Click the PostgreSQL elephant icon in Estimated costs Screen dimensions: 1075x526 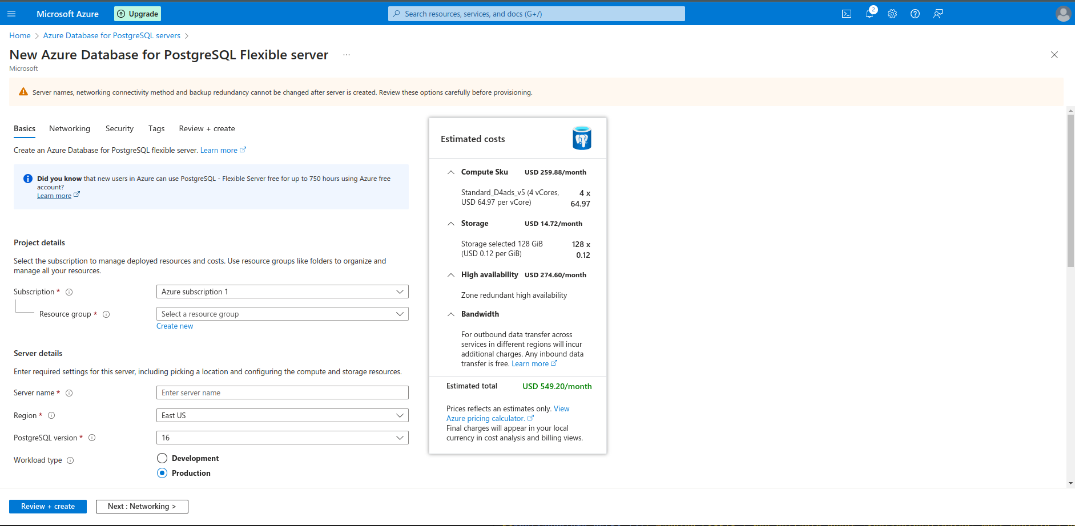(x=582, y=138)
